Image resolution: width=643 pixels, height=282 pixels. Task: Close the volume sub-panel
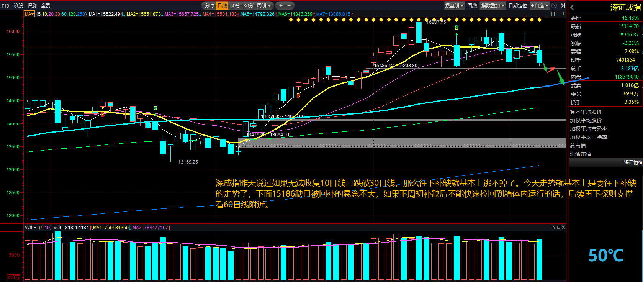pyautogui.click(x=563, y=228)
